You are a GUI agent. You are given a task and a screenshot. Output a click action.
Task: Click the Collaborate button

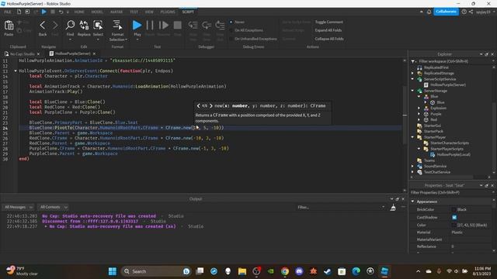[446, 12]
